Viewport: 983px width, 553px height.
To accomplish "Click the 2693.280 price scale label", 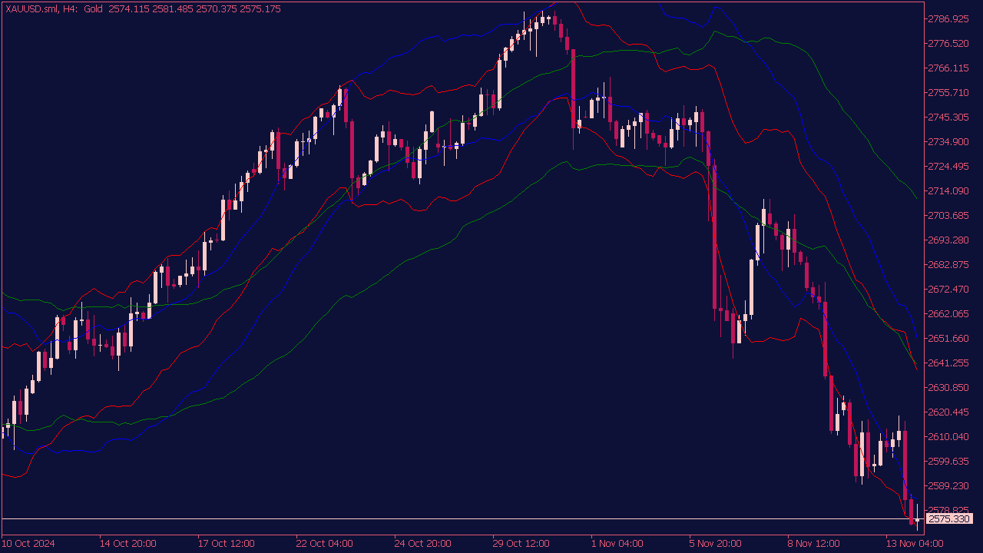I will pos(950,240).
